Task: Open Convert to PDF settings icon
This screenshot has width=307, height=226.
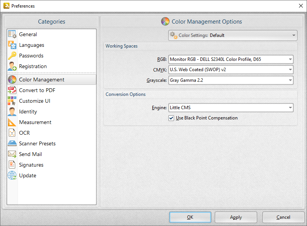Action: coord(12,90)
